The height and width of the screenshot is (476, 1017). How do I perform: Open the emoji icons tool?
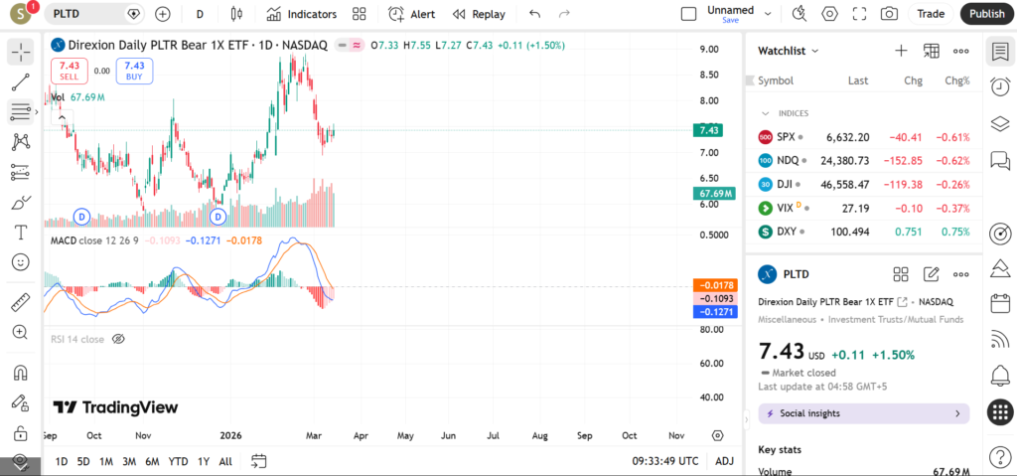[20, 262]
